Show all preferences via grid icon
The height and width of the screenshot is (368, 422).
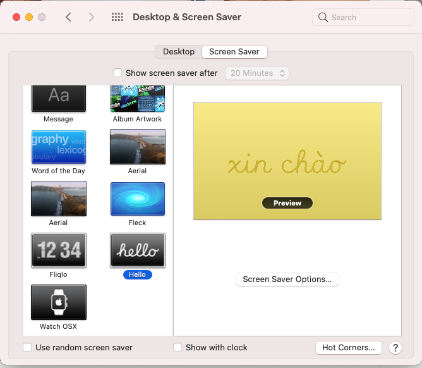tap(118, 17)
